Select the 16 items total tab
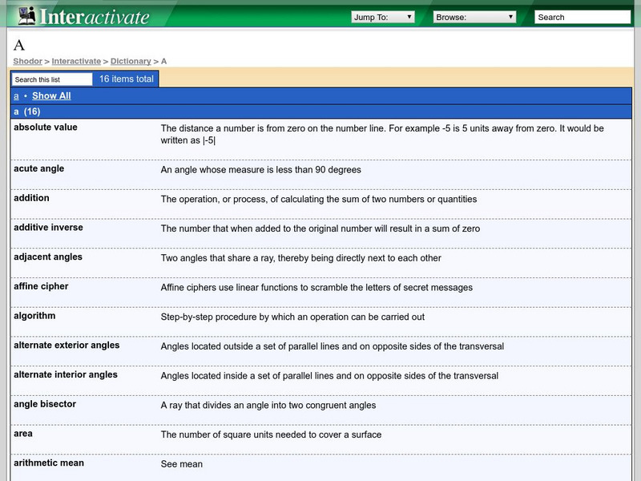Image resolution: width=641 pixels, height=481 pixels. pos(126,79)
